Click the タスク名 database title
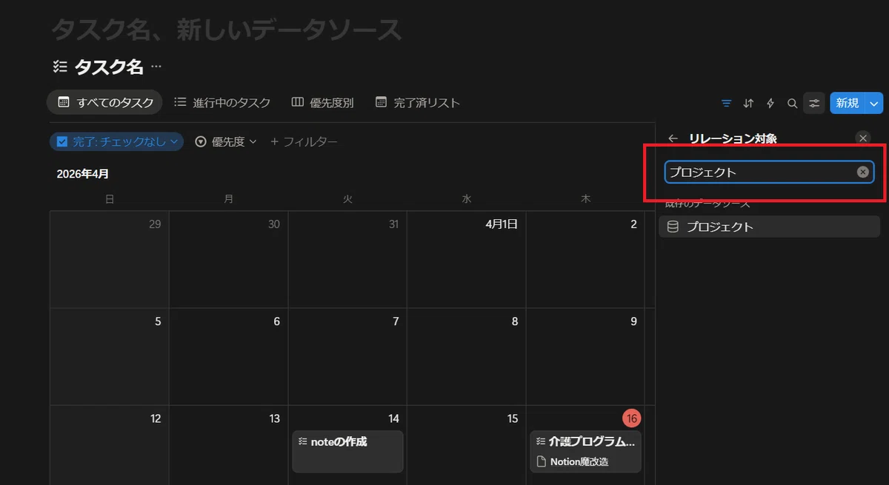 109,67
